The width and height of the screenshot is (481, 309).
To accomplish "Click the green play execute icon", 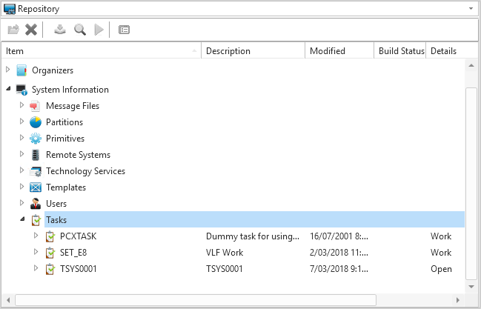I will (99, 30).
